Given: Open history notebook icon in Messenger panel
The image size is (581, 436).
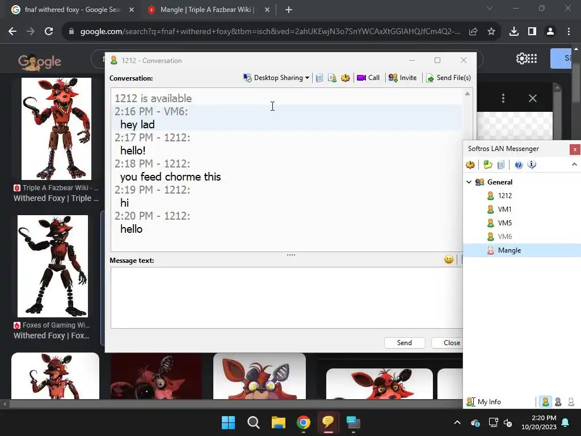Looking at the screenshot, I should coord(500,165).
